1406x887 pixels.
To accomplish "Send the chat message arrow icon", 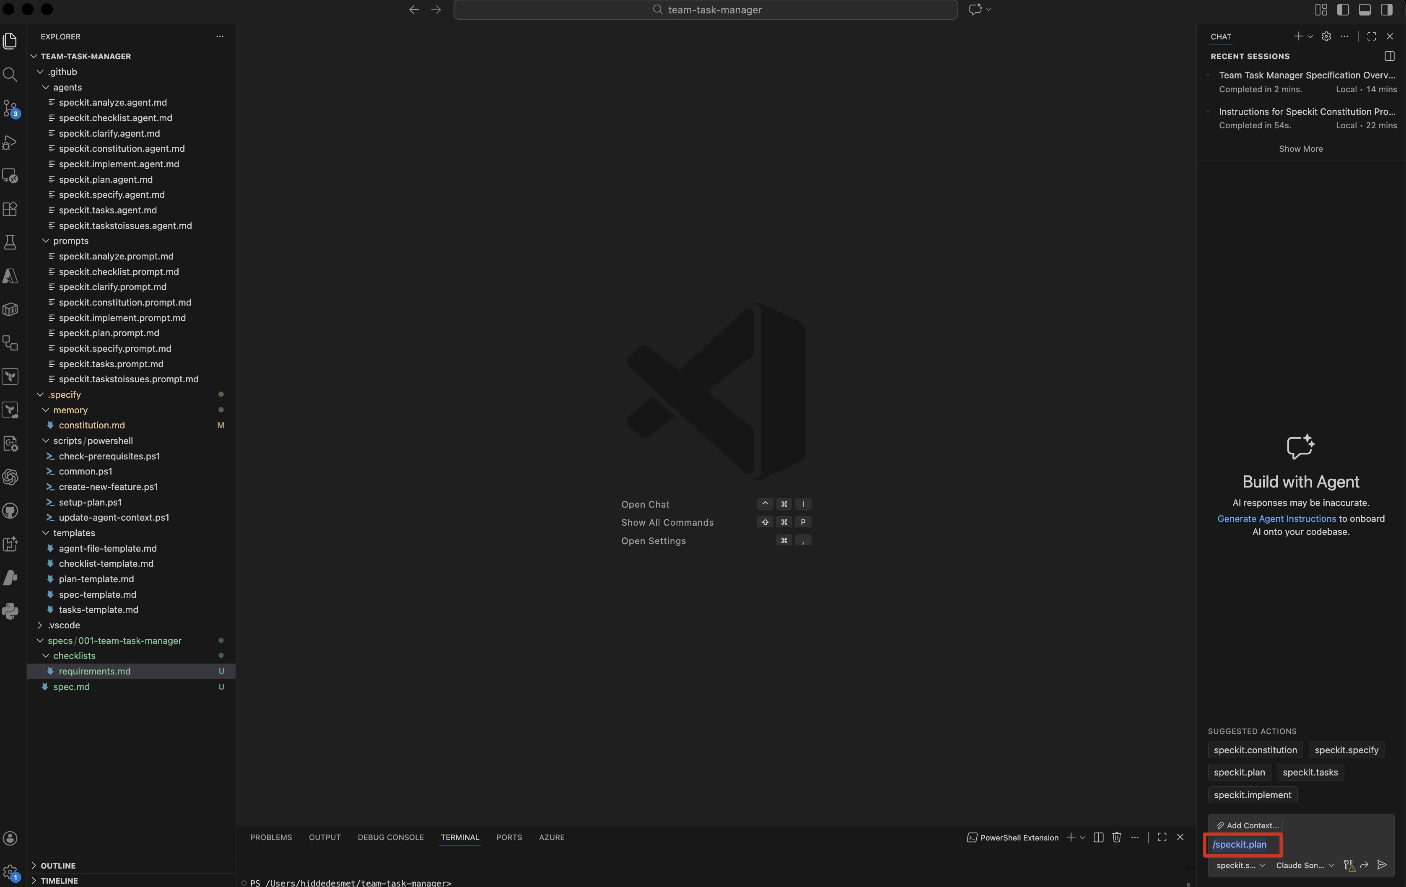I will click(1382, 865).
